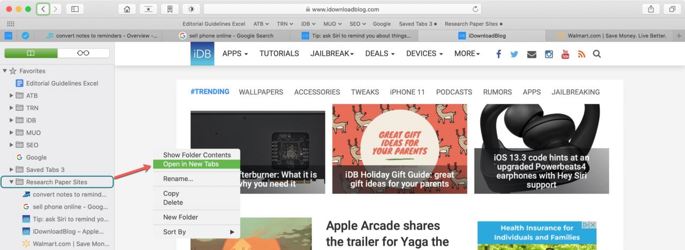
Task: Switch to Bookmarks sidebar view
Action: (31, 53)
